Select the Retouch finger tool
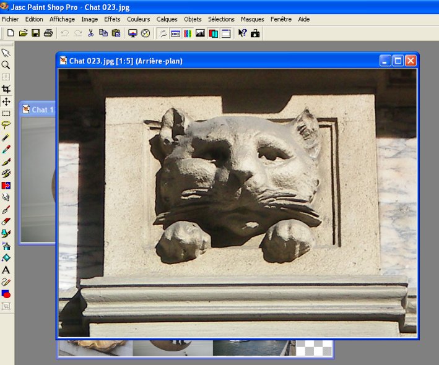 click(6, 197)
